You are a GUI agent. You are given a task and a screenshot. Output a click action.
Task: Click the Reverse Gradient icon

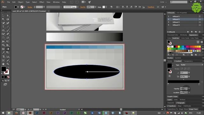170,76
